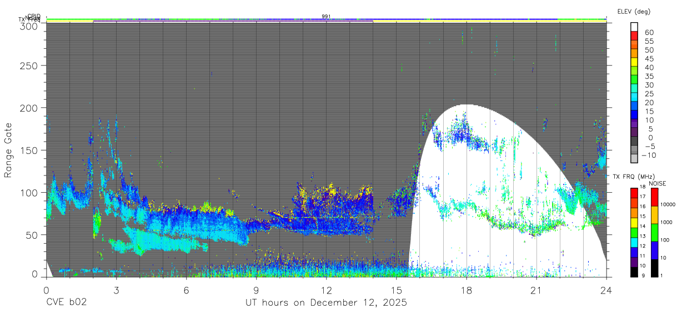Click x-axis hour label 6
Image resolution: width=682 pixels, height=314 pixels.
[x=186, y=290]
